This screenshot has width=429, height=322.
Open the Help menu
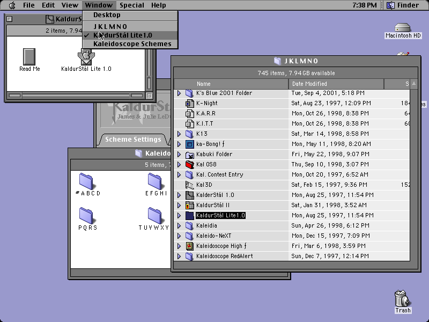click(x=158, y=5)
